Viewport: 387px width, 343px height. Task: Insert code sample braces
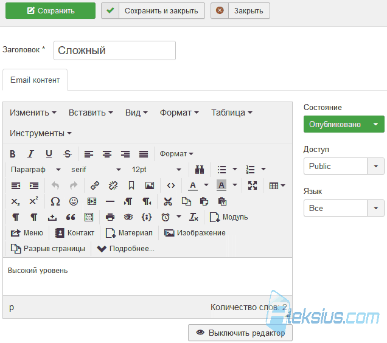click(x=147, y=217)
